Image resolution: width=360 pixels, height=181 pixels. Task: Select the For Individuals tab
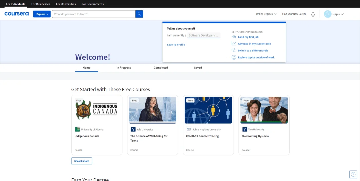pyautogui.click(x=16, y=4)
